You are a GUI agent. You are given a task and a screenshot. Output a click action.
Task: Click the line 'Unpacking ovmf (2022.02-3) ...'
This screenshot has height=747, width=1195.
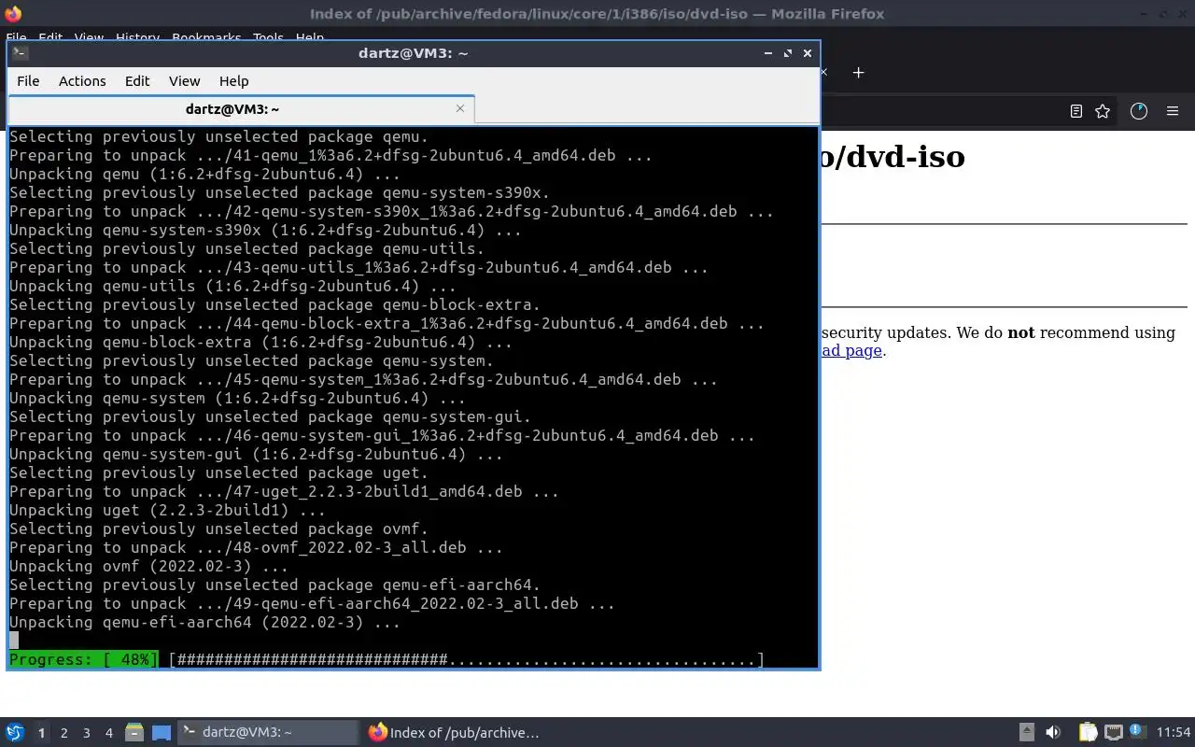pos(148,567)
